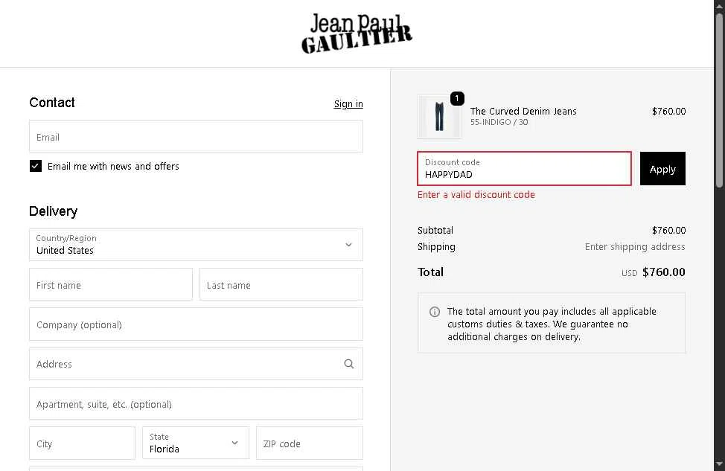Click the Contact heading
This screenshot has width=725, height=471.
52,103
